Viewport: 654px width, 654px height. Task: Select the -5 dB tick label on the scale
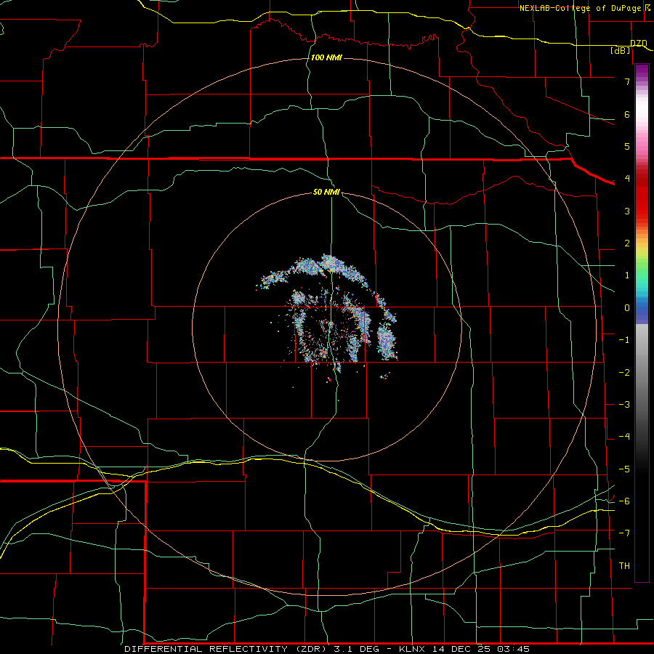(624, 469)
